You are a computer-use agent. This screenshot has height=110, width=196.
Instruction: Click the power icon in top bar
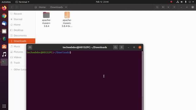[190, 2]
